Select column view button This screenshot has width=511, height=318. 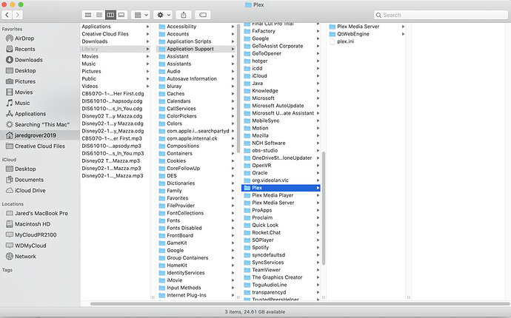[x=110, y=15]
